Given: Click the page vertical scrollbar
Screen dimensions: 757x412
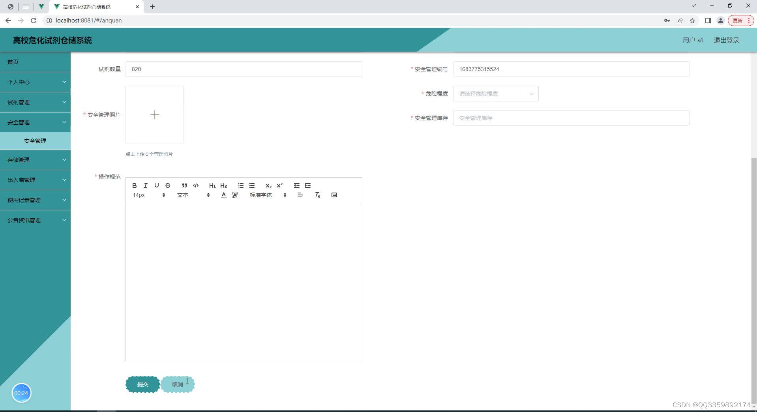Looking at the screenshot, I should click(754, 280).
